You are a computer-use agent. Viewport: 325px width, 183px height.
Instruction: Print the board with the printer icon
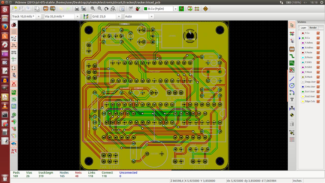pyautogui.click(x=77, y=9)
